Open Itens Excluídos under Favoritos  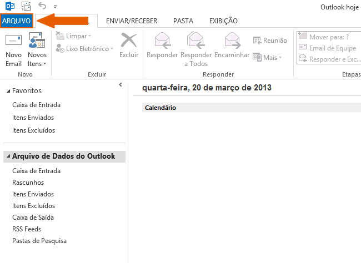[34, 130]
